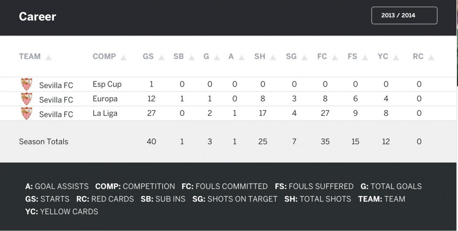Sort by SG shots on target arrow
458x231 pixels.
pos(305,58)
